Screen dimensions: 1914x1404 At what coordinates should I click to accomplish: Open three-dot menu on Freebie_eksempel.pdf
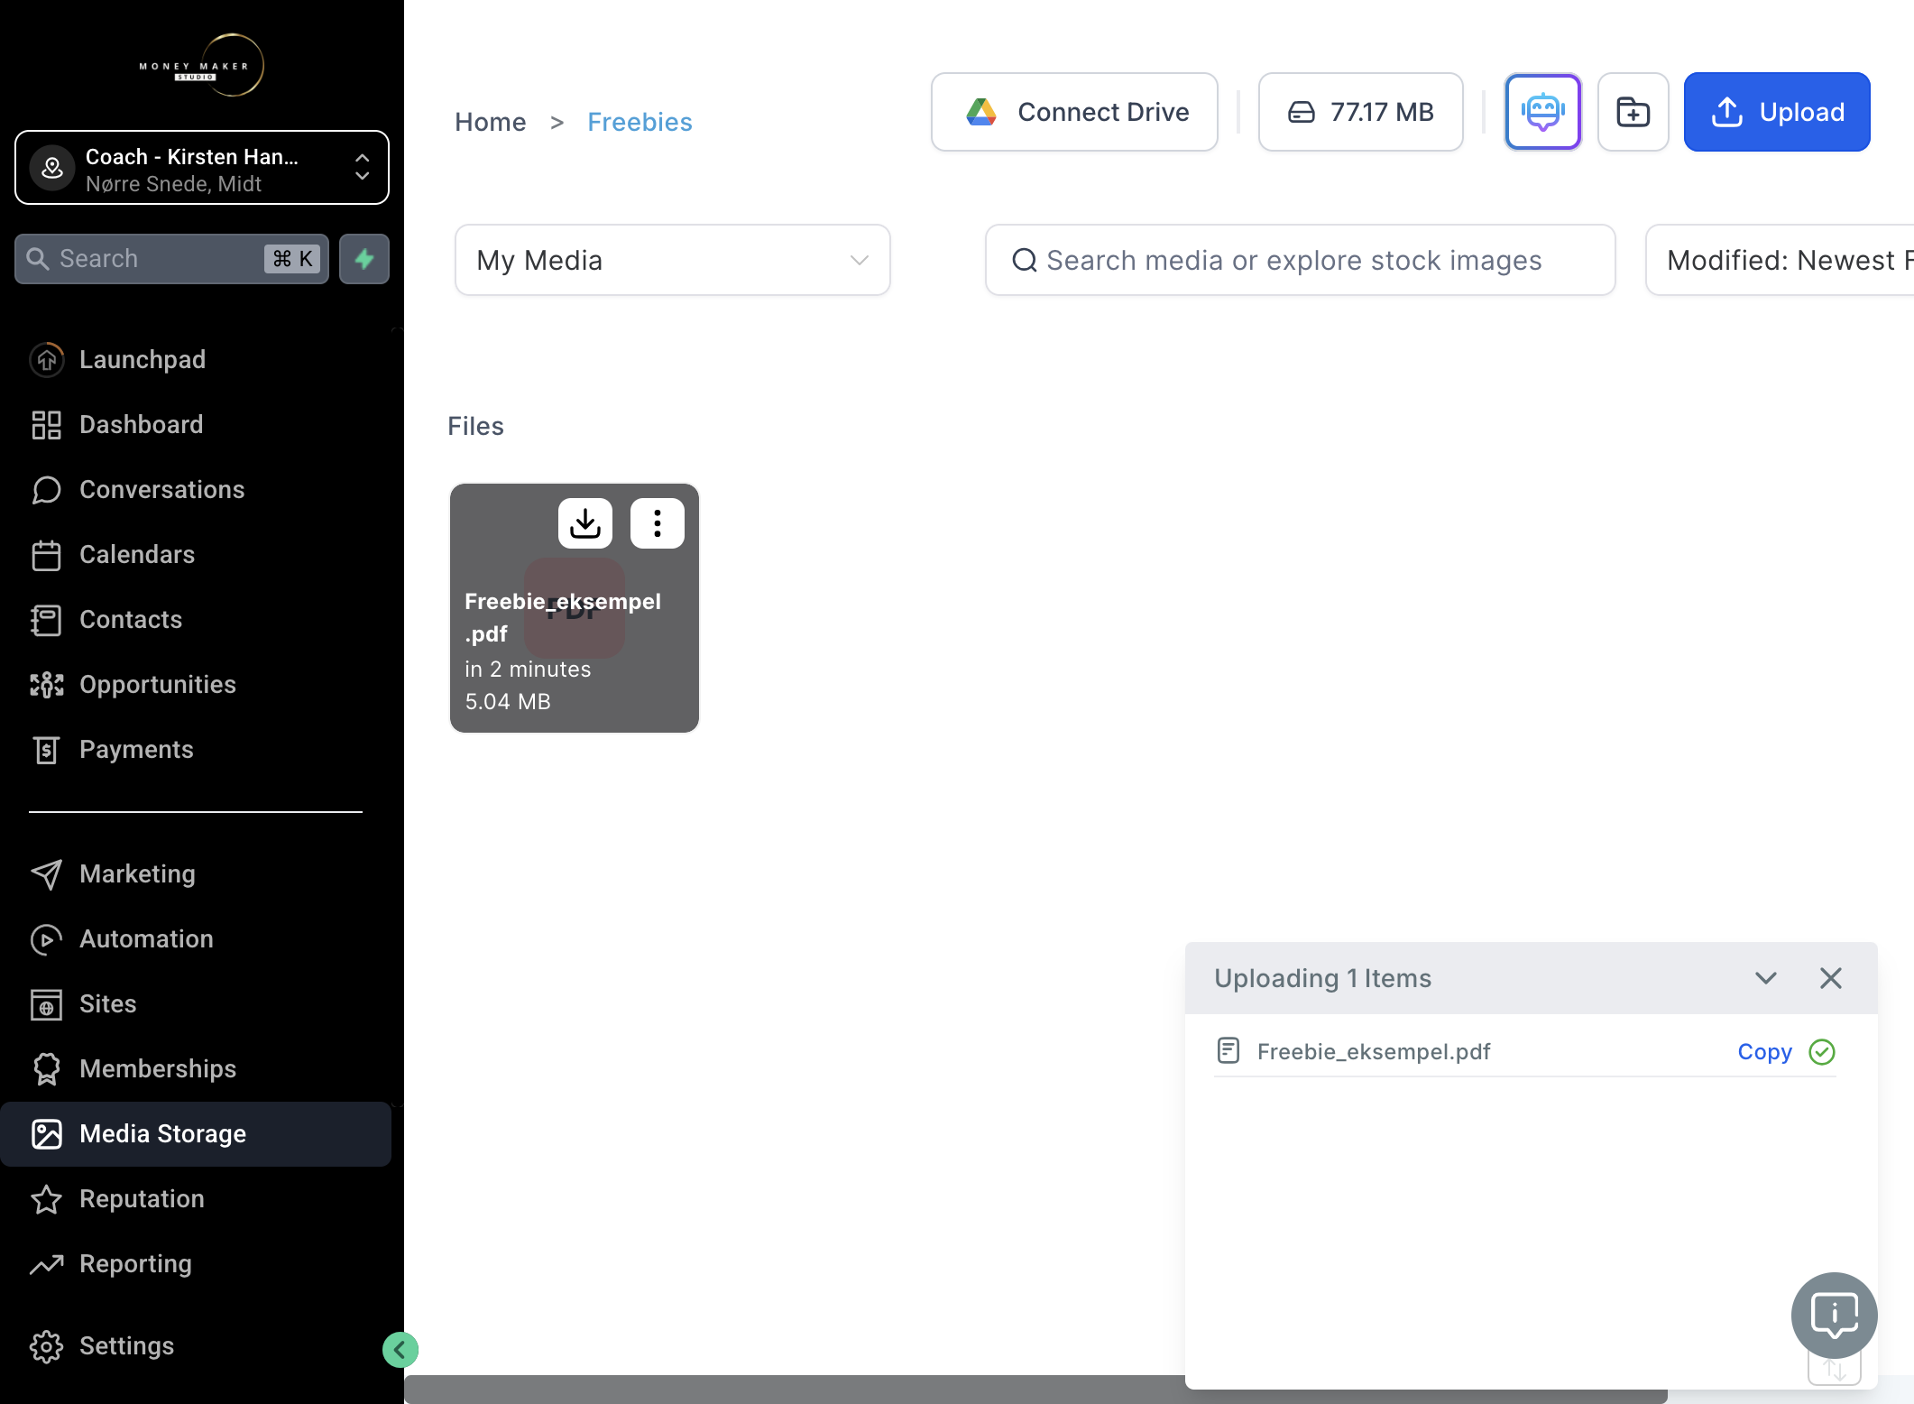[x=657, y=523]
